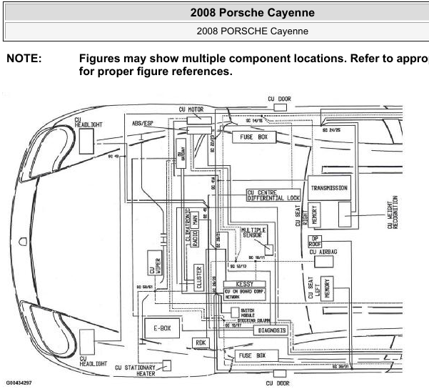Click the "CU WIPER" box
Screen dimensions: 429x389
pos(155,262)
